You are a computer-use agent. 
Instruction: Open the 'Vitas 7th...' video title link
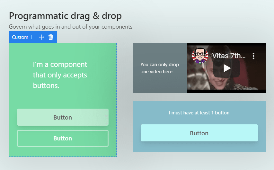pyautogui.click(x=229, y=56)
